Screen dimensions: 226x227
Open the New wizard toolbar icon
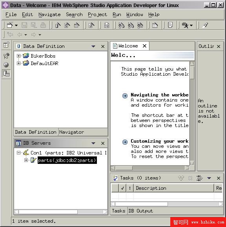[x=10, y=25]
